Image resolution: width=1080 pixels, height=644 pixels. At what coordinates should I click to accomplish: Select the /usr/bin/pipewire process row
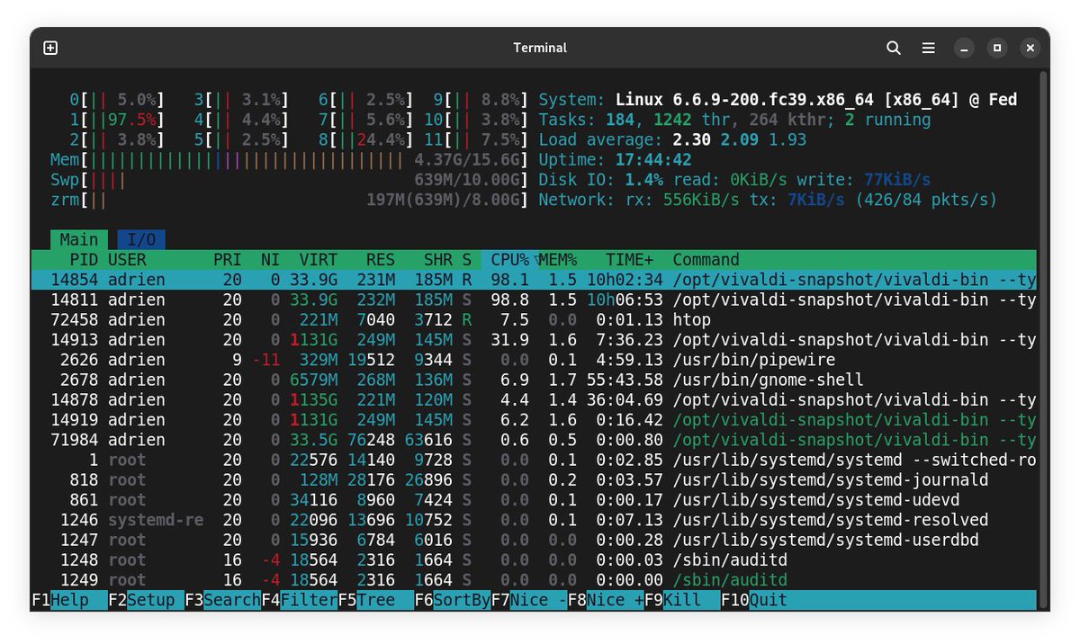tap(534, 360)
